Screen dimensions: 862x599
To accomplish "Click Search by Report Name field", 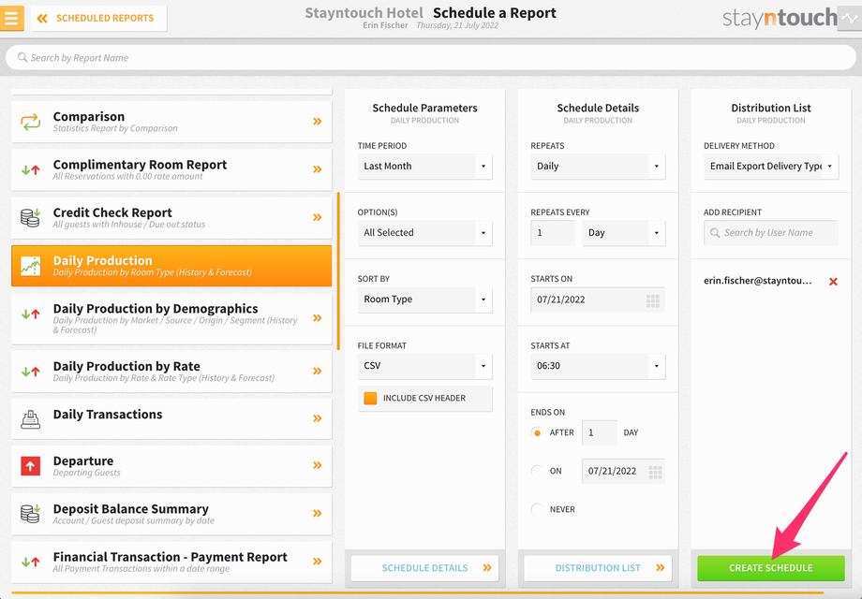I will (430, 58).
